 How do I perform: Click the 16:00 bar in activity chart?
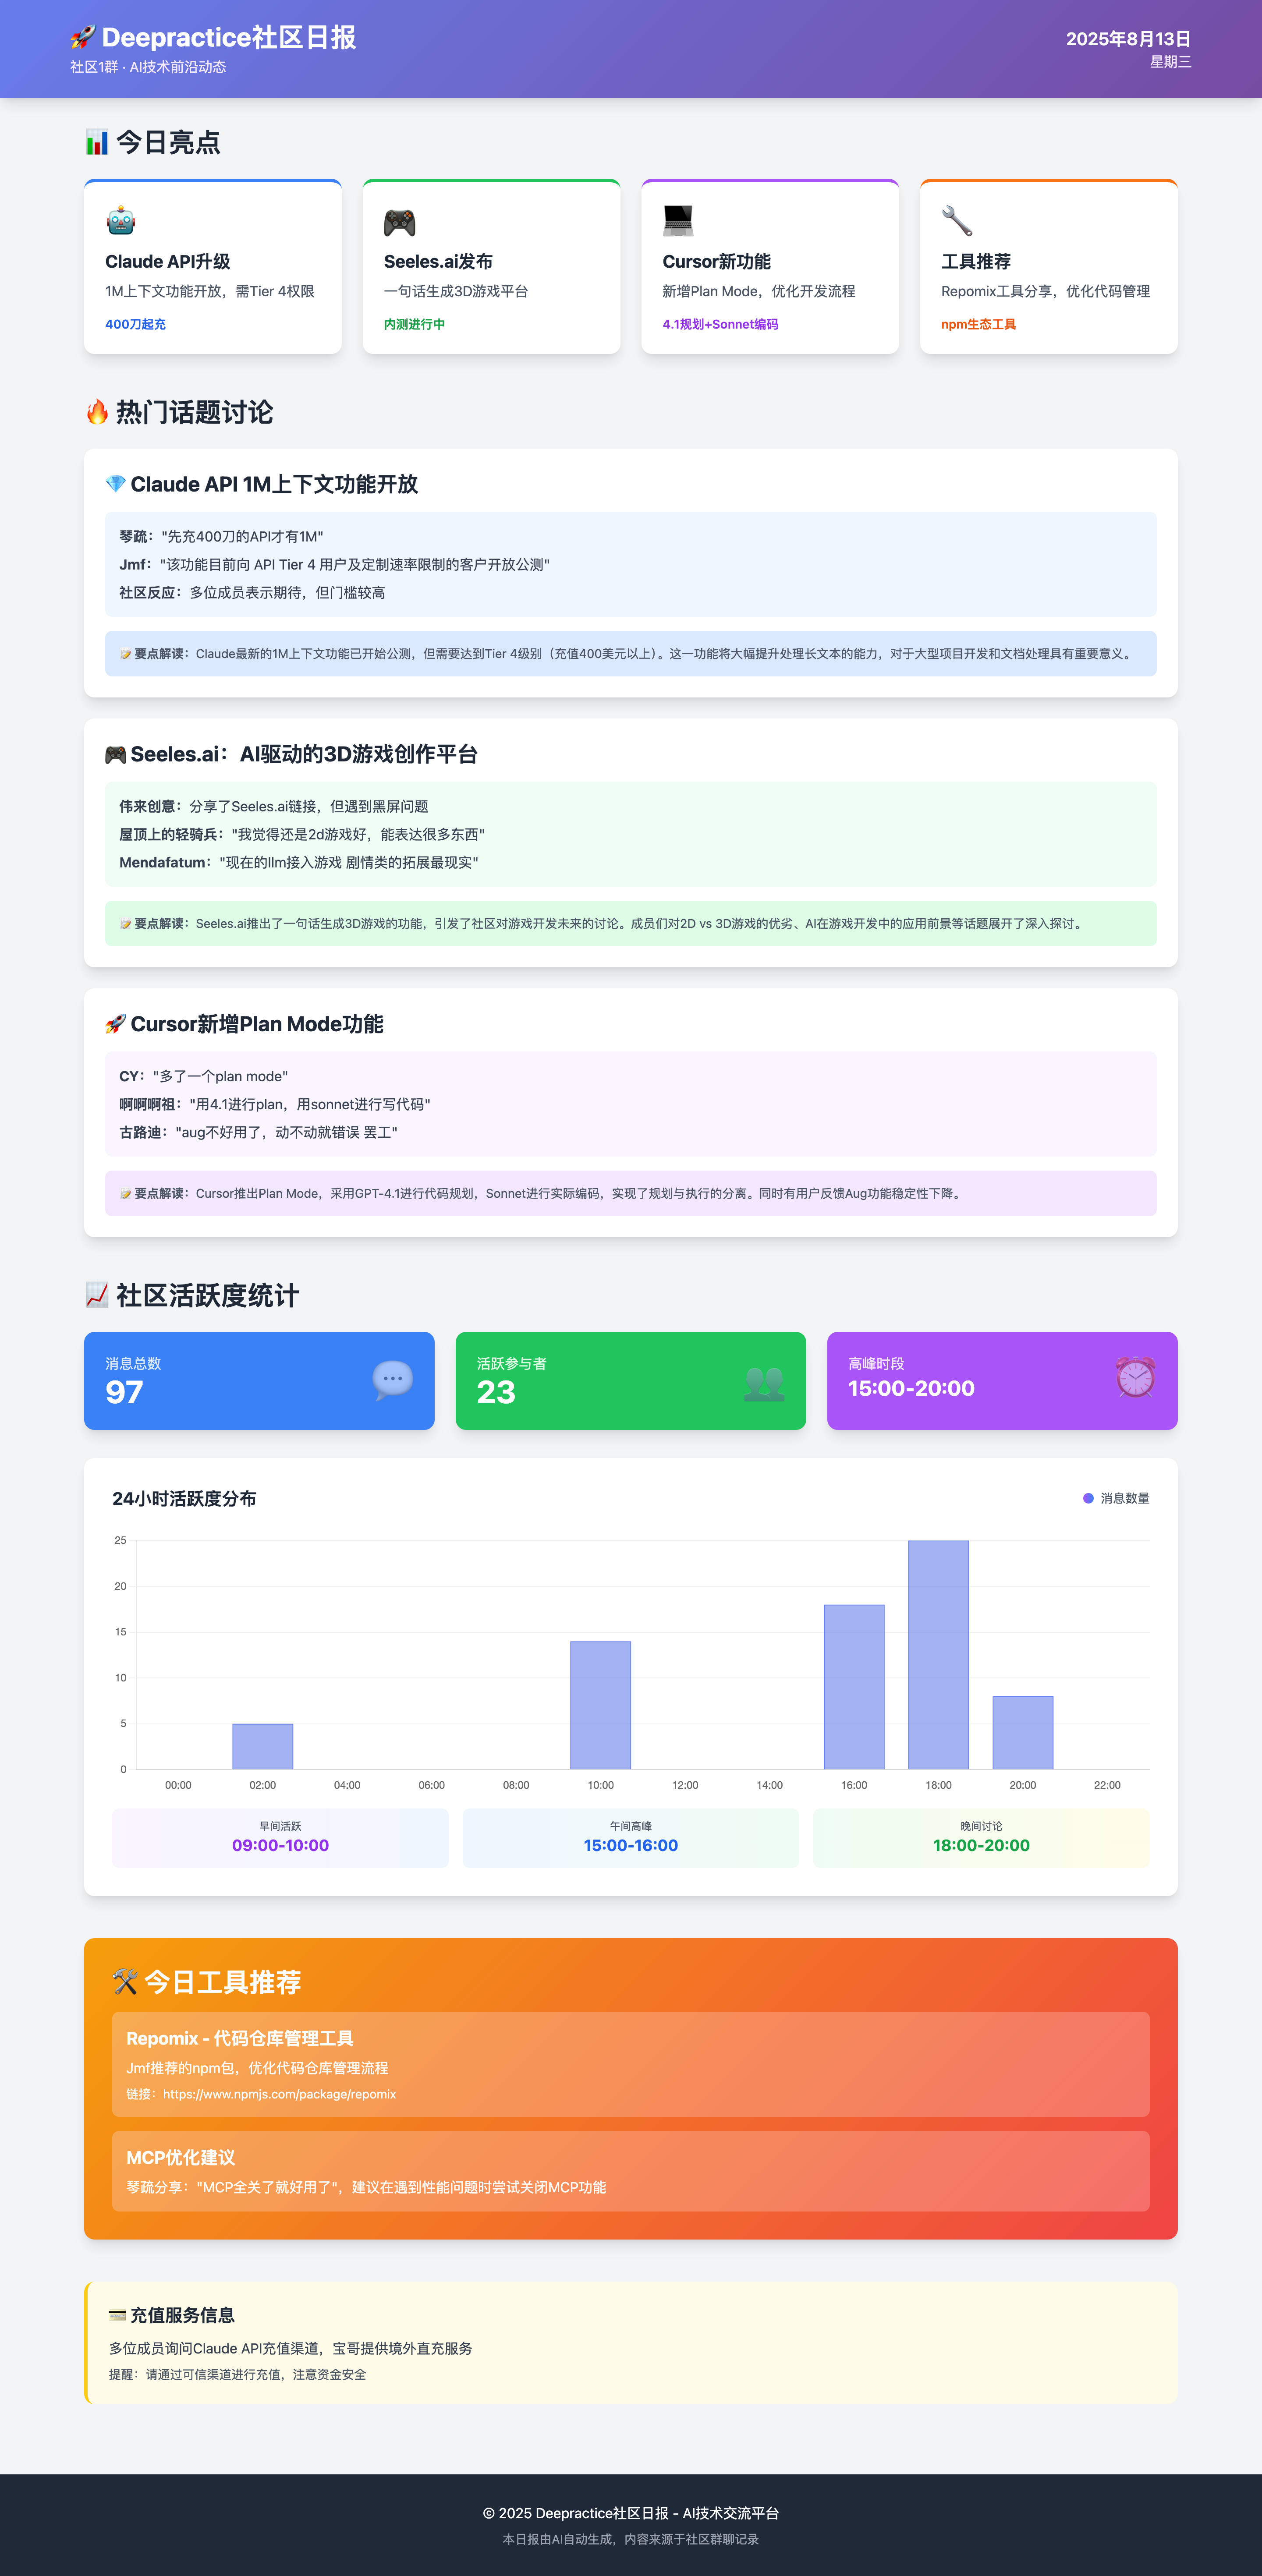[854, 1687]
